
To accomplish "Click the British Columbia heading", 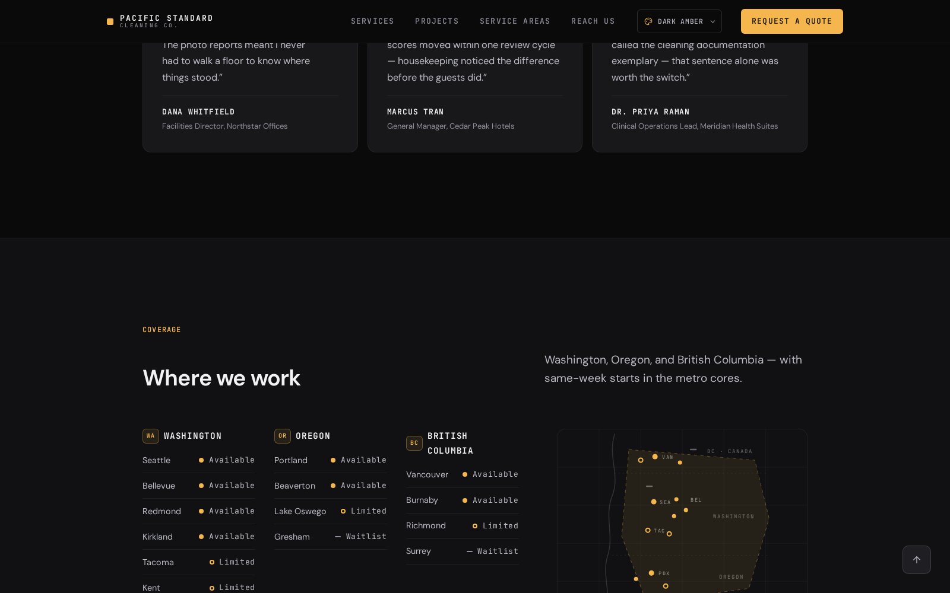I will [451, 443].
